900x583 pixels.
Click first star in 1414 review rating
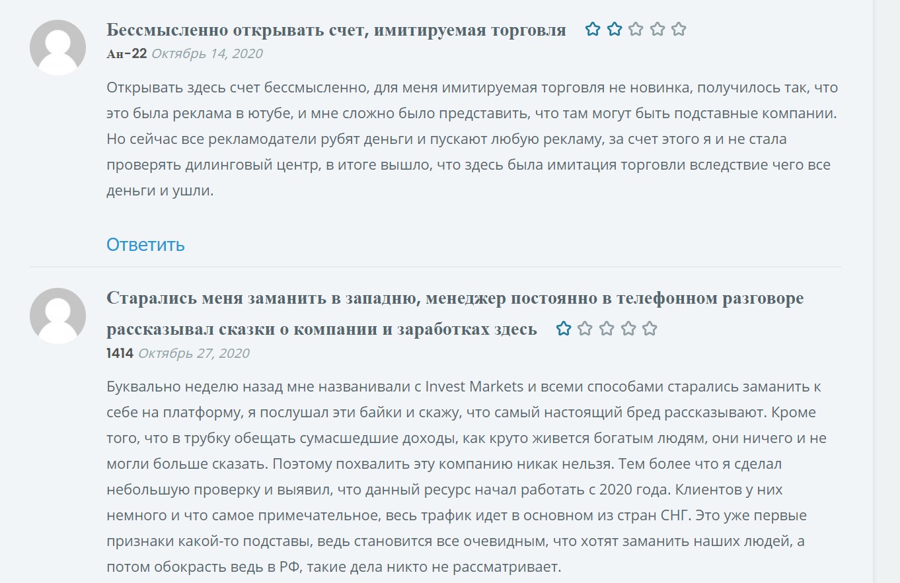click(x=564, y=329)
